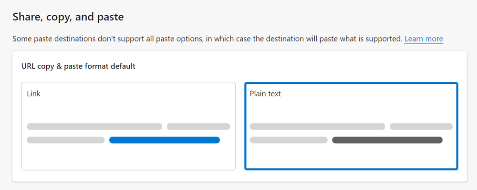Click the paste destinations description sentence
This screenshot has height=190, width=477.
(207, 39)
